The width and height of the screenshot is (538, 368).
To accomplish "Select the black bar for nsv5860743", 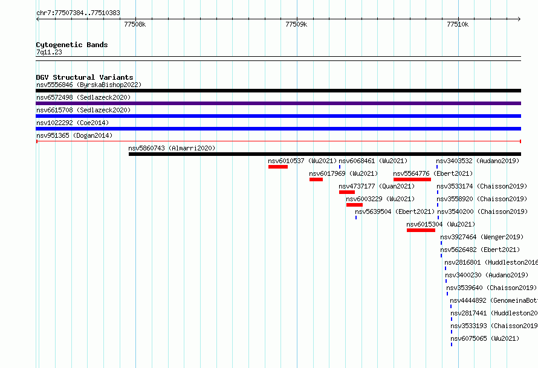I will pyautogui.click(x=325, y=154).
